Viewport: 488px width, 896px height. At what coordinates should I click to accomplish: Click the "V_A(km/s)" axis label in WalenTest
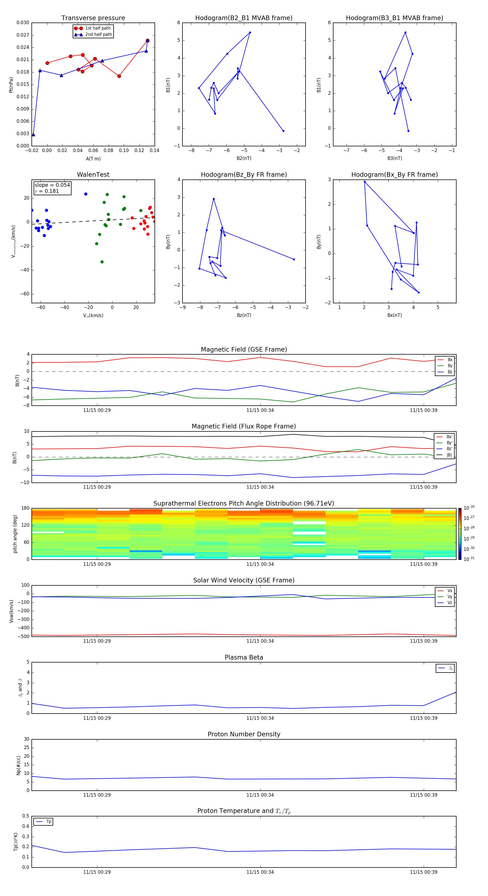click(x=93, y=316)
